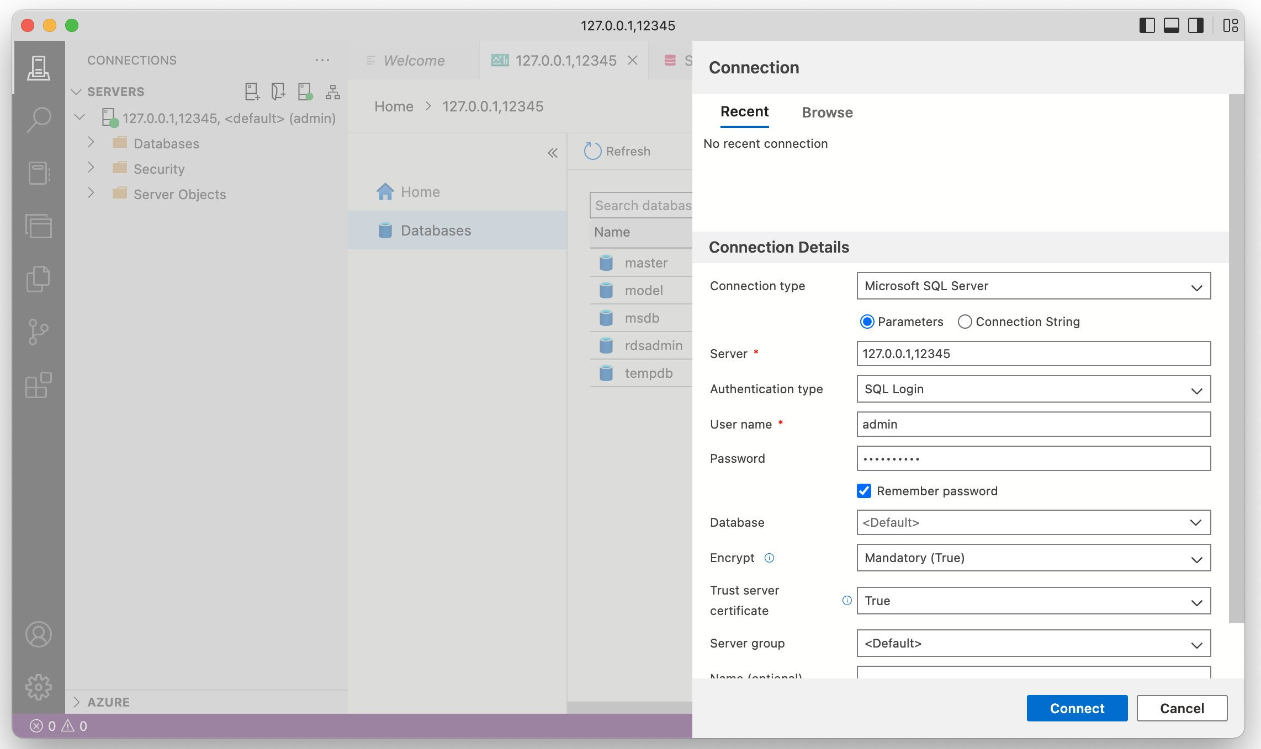Switch to the Welcome editor tab

coord(414,61)
